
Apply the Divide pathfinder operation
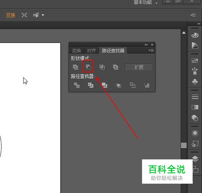tap(77, 85)
